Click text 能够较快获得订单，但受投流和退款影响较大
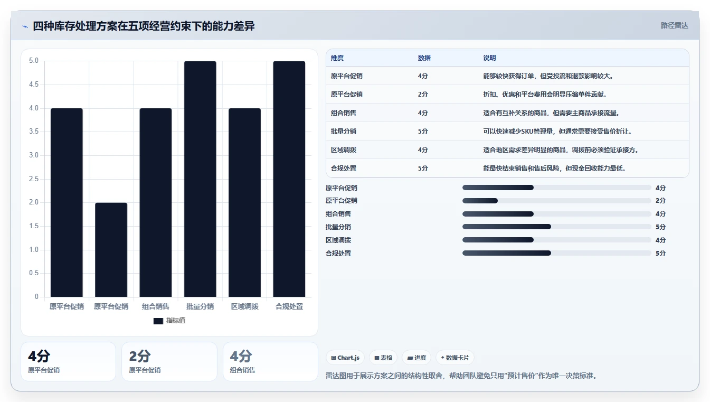Viewport: 710px width, 402px height. [x=548, y=76]
